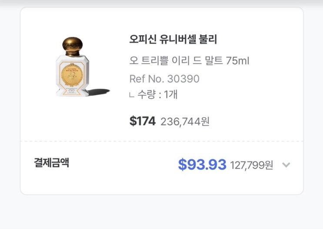The width and height of the screenshot is (323, 229).
Task: Click empty card space right of Ref No.
Action: point(252,79)
